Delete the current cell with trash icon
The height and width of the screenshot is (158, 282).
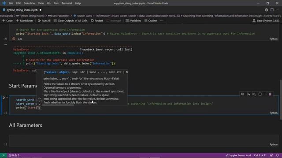(270, 94)
